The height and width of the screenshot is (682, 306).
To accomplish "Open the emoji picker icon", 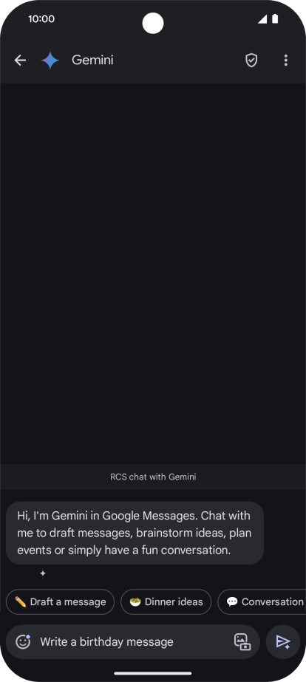I will click(x=23, y=641).
